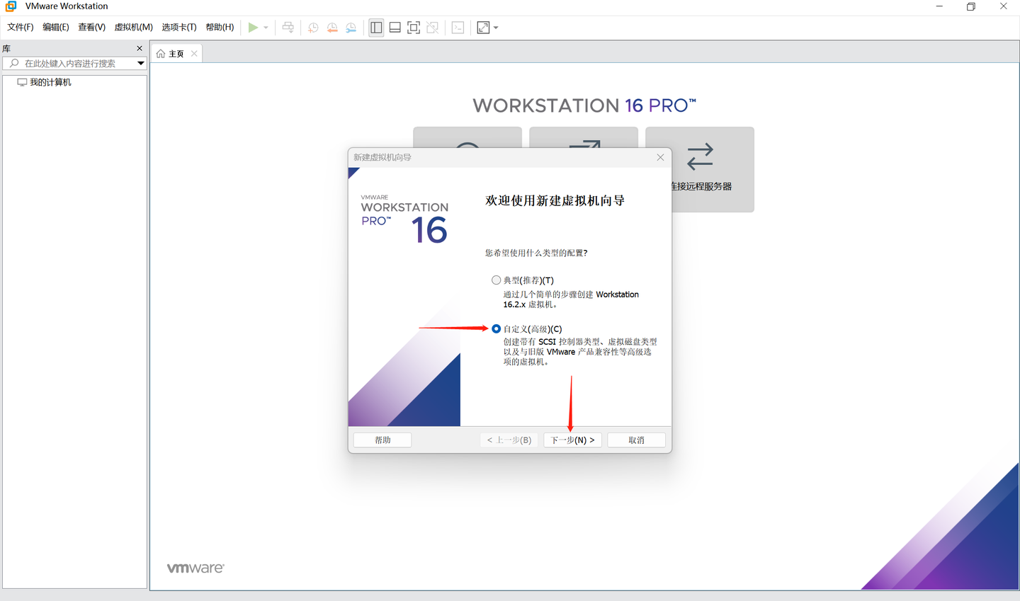Expand the power button dropdown arrow
This screenshot has width=1020, height=601.
tap(265, 28)
